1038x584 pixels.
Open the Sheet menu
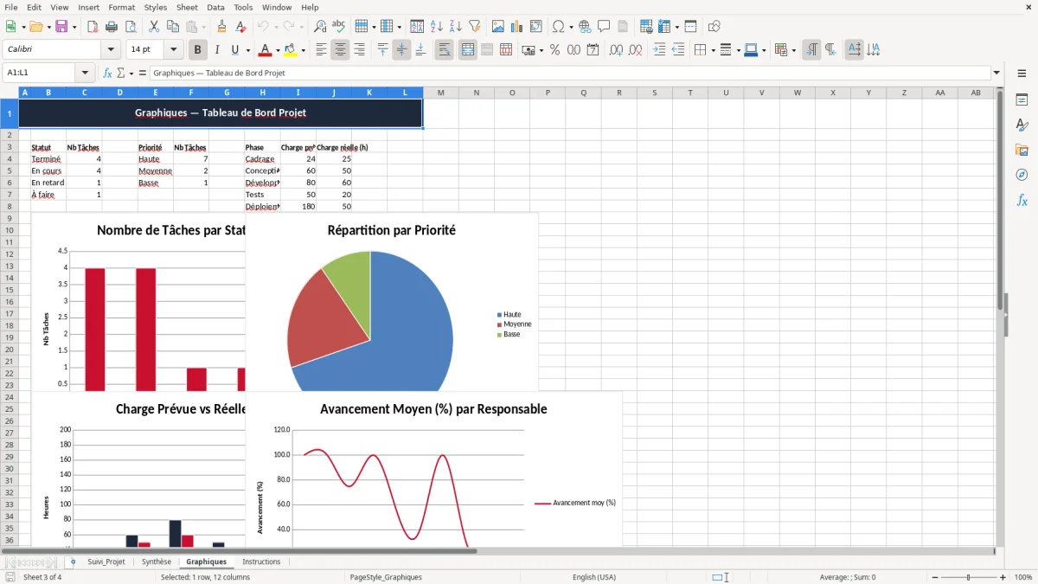pyautogui.click(x=187, y=7)
